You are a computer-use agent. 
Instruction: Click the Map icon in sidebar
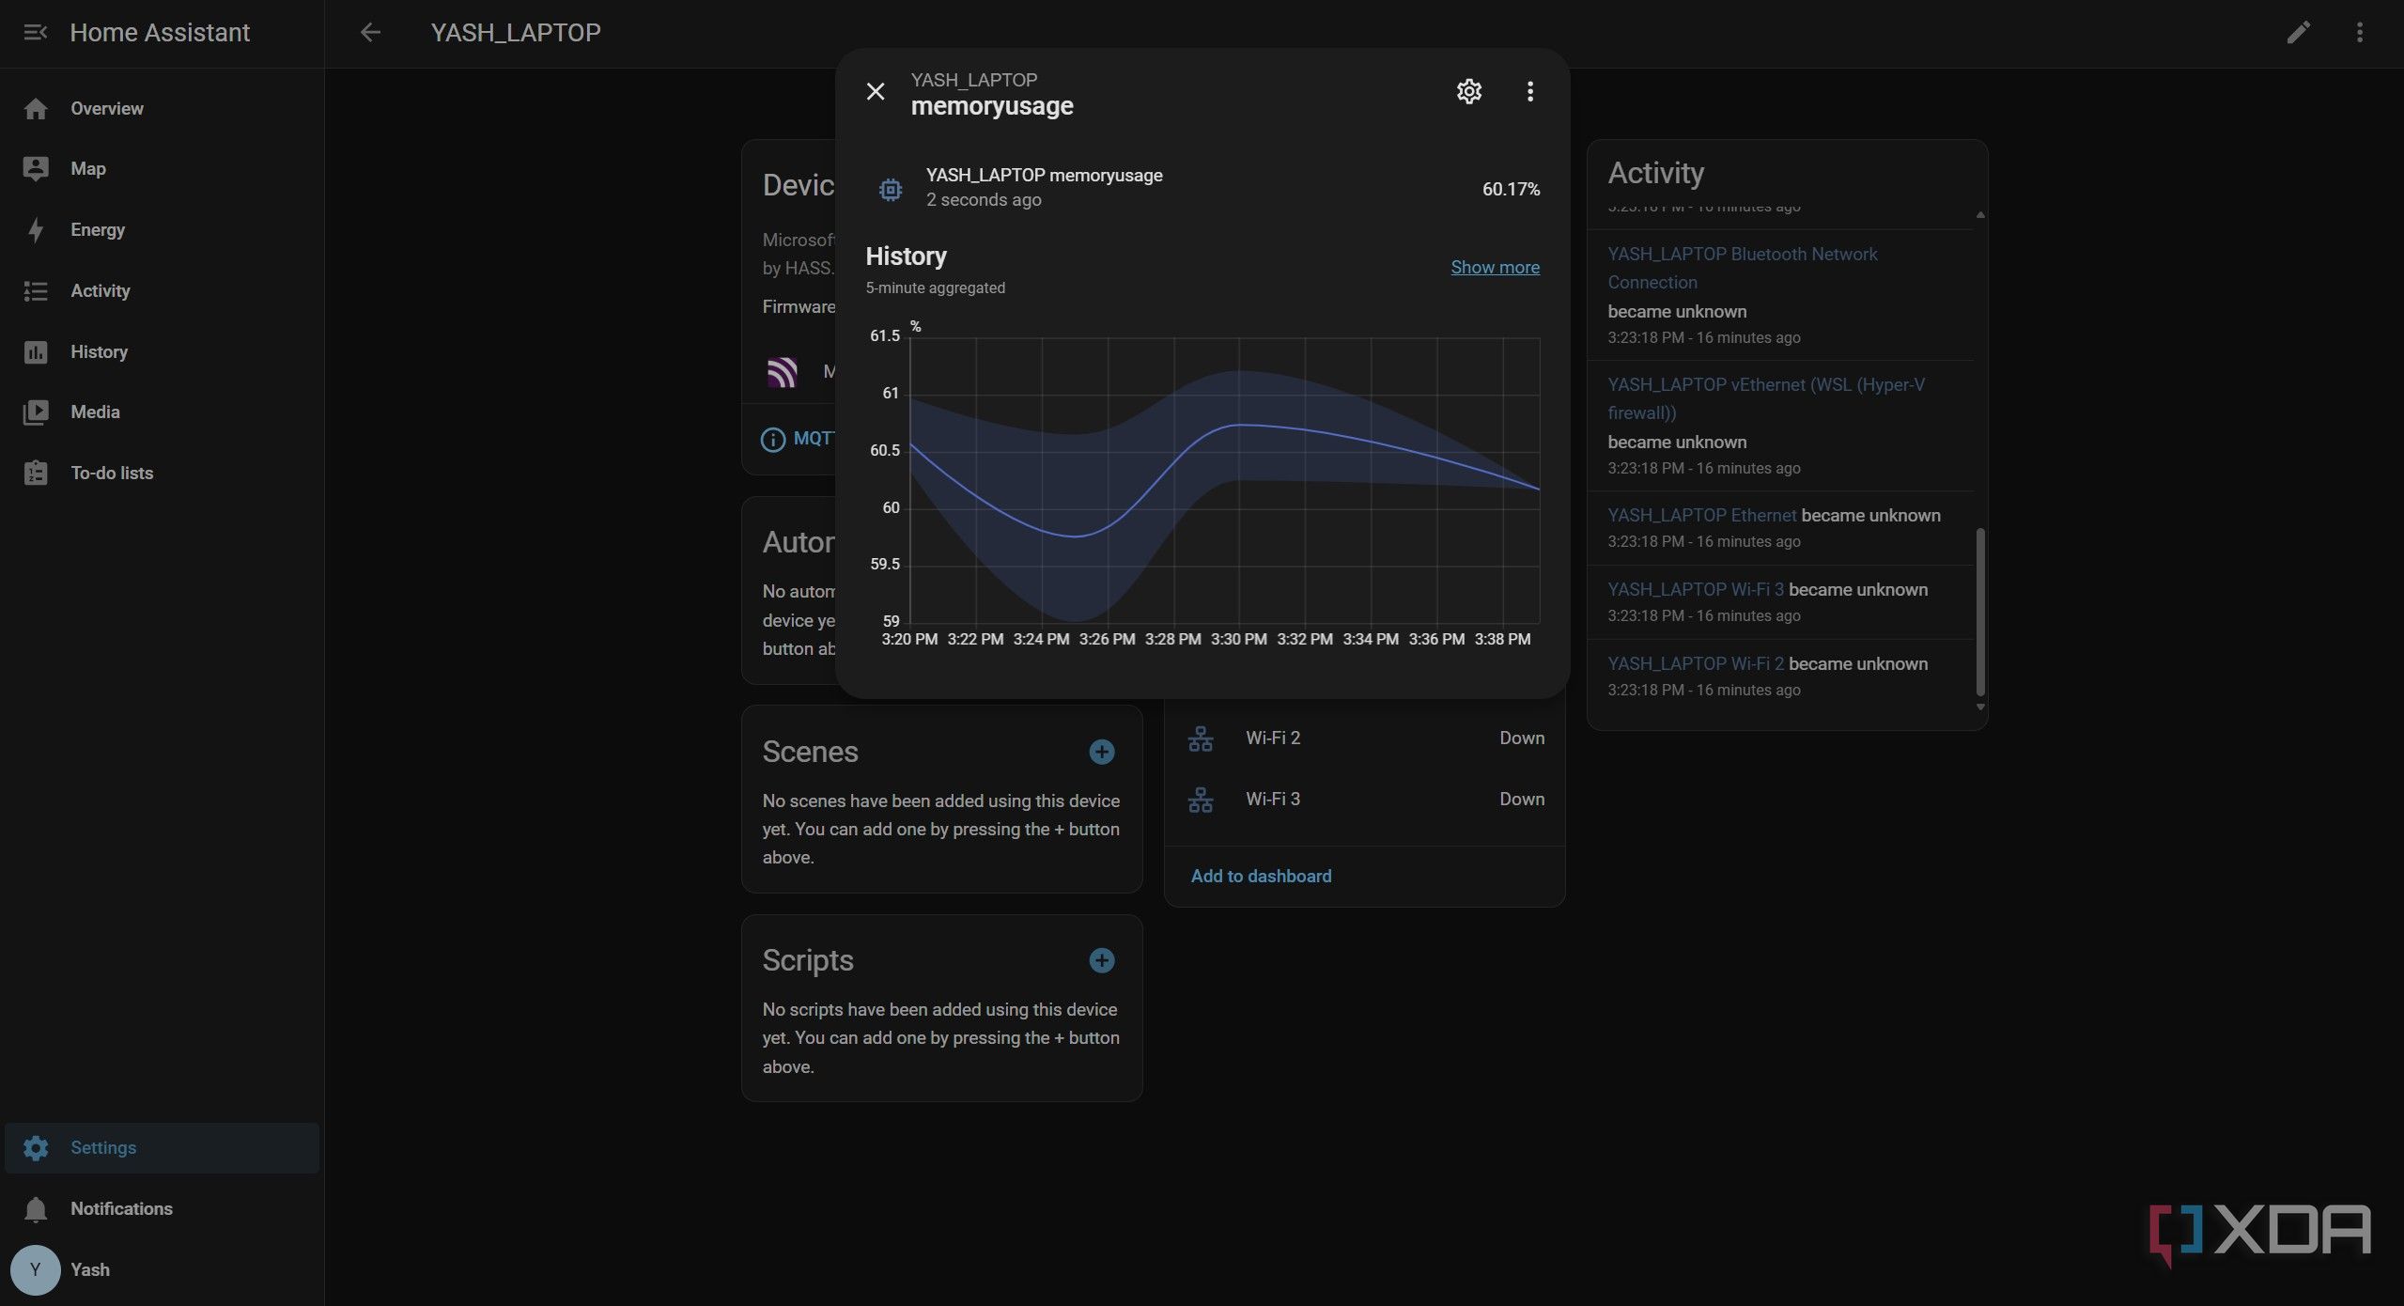[36, 169]
